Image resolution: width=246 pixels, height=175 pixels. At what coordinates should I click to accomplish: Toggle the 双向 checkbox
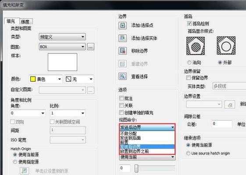[12, 122]
